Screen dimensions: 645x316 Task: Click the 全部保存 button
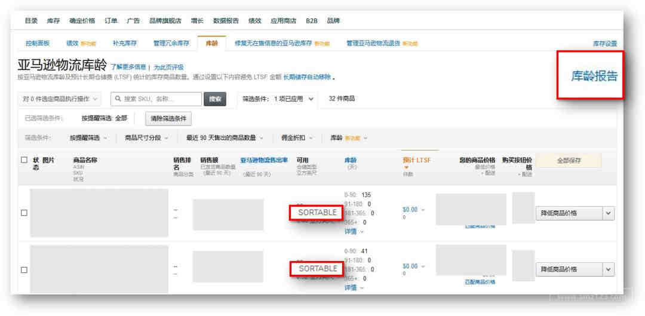tap(569, 161)
